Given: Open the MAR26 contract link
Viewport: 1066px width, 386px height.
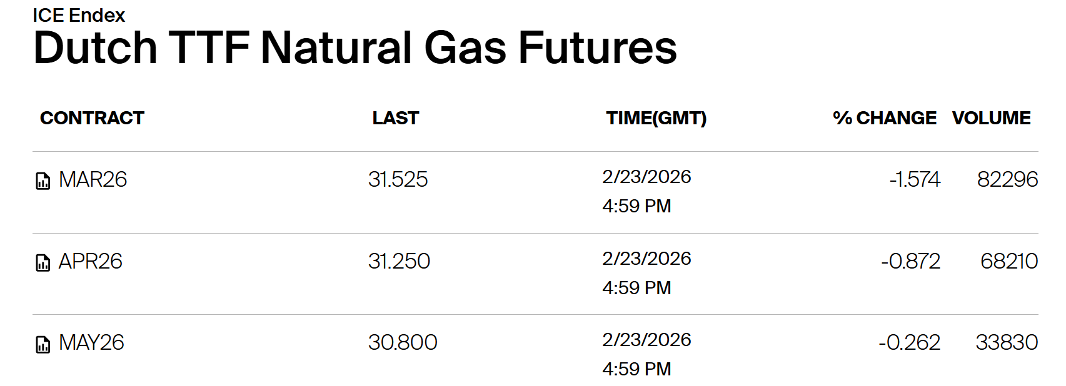Looking at the screenshot, I should click(x=93, y=180).
